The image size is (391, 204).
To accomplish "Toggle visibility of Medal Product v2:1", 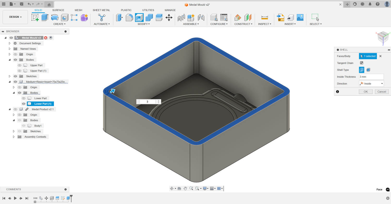I will 15,109.
